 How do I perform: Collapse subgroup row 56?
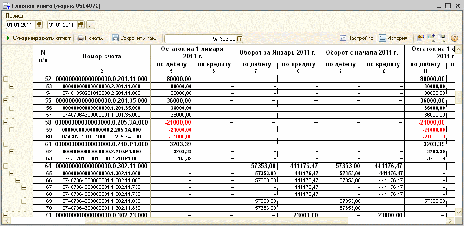tap(12, 108)
